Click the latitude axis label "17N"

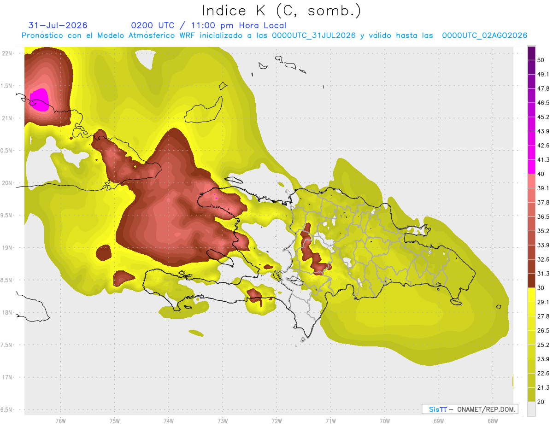(x=7, y=377)
